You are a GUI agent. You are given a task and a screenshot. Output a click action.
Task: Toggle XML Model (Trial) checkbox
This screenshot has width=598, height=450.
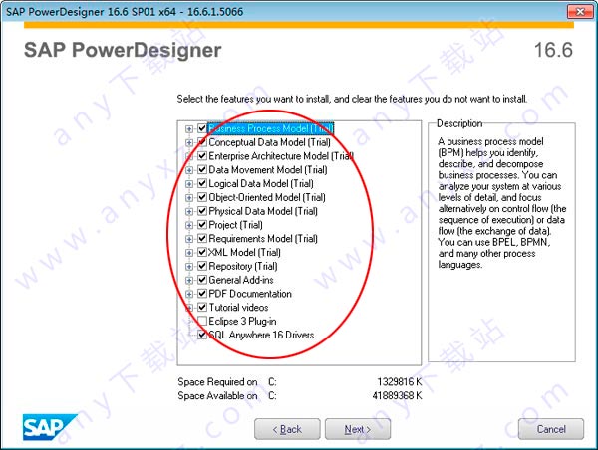202,252
